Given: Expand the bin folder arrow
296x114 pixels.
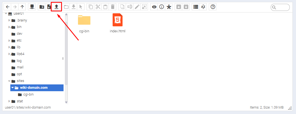Looking at the screenshot, I should (9, 27).
